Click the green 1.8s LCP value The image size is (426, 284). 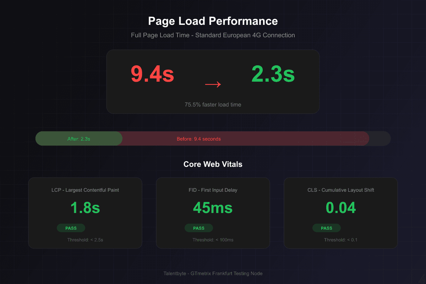tap(85, 208)
